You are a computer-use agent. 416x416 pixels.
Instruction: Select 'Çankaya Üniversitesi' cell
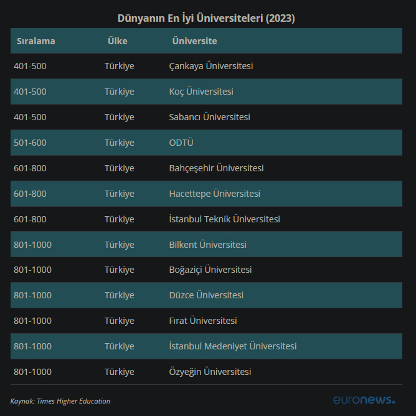(x=211, y=66)
